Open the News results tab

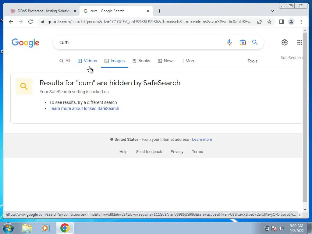click(166, 61)
